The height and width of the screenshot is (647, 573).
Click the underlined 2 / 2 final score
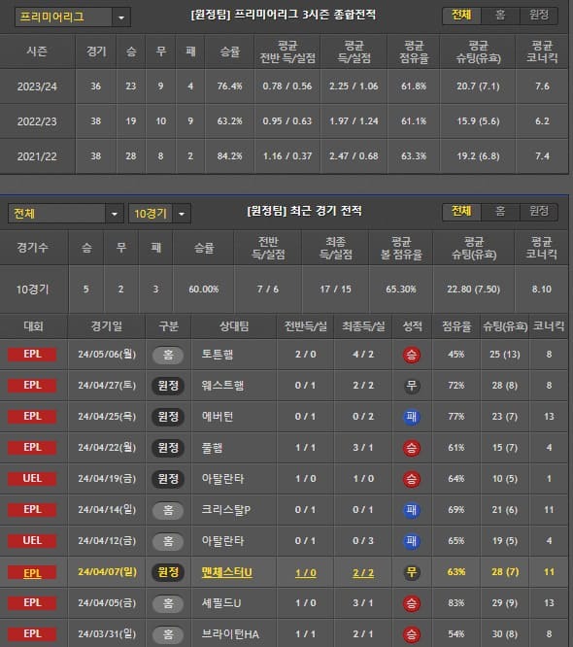[363, 573]
